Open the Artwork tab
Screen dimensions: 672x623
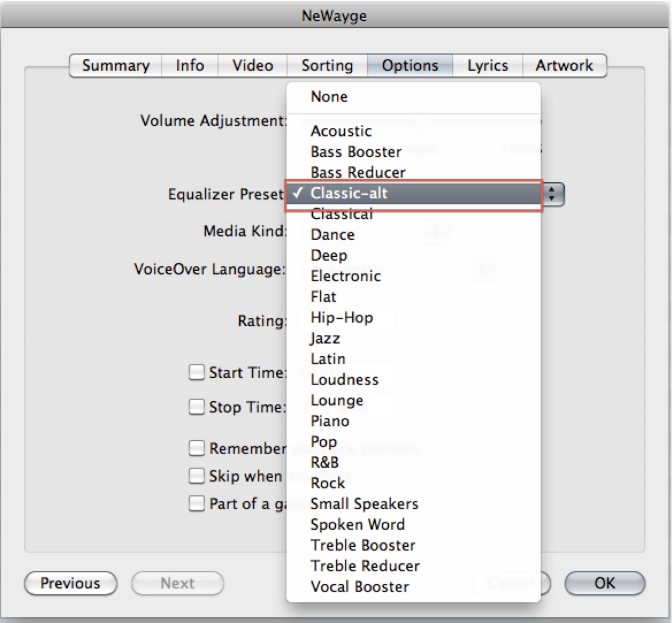click(564, 66)
